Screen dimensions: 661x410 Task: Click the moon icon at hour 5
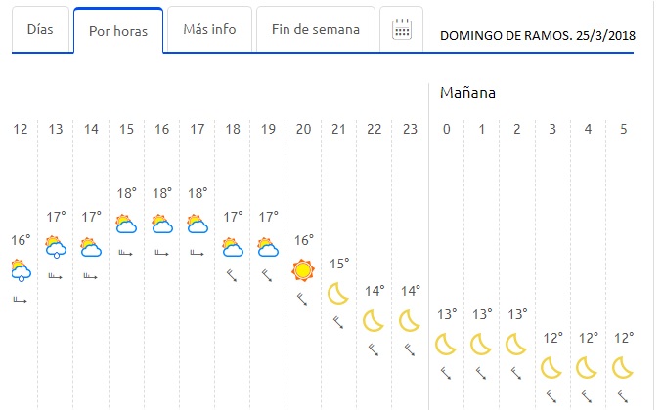pos(623,368)
